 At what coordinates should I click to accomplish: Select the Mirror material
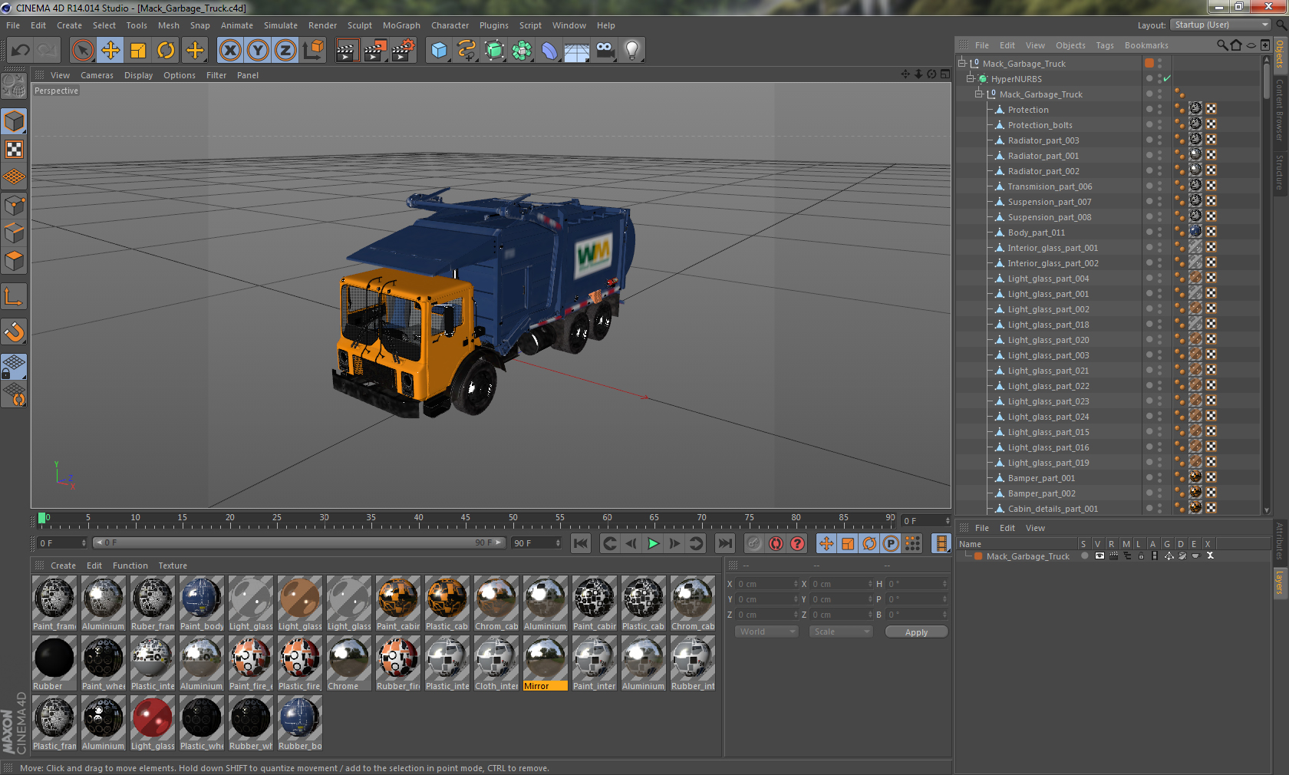coord(546,665)
